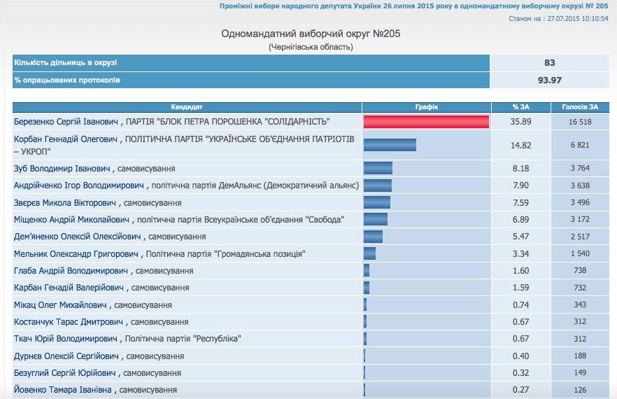Select Зуб Володимир Іванович name
The height and width of the screenshot is (399, 617).
(62, 169)
